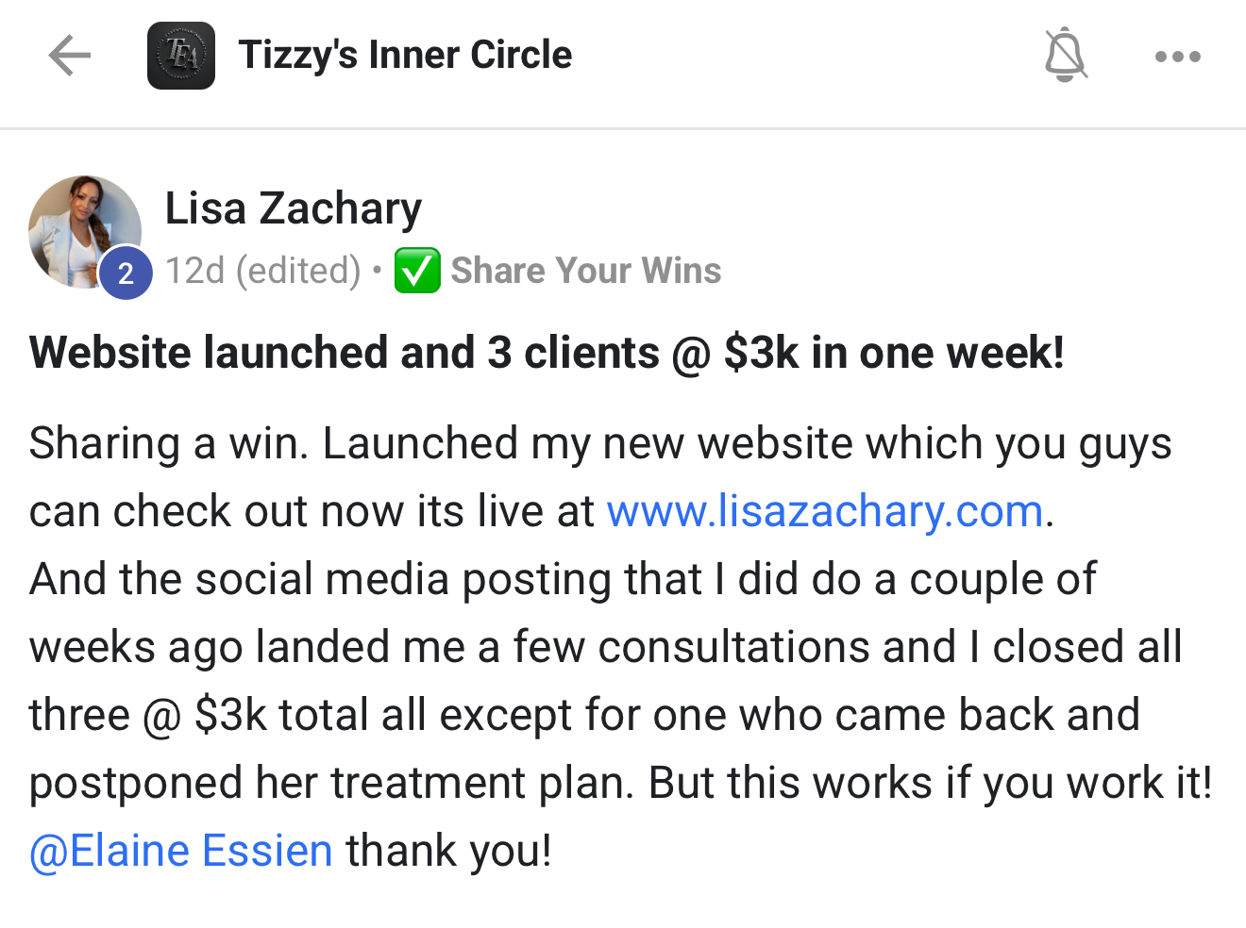Toggle the notification bell for this group

click(1065, 56)
